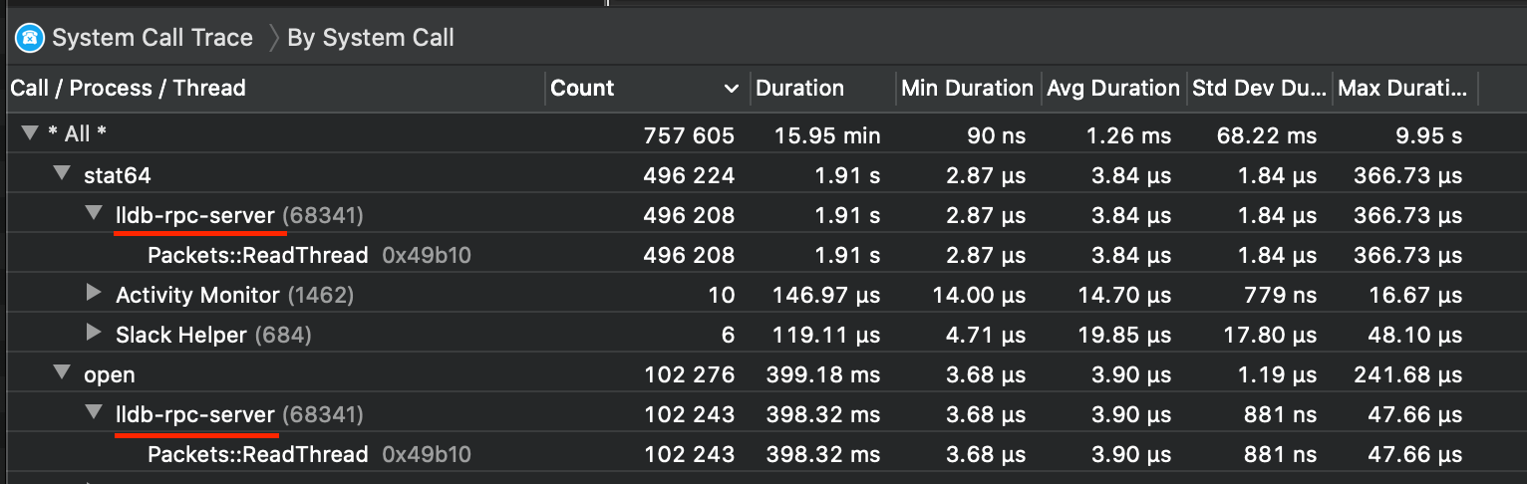
Task: Collapse lldb-rpc-server under open
Action: tap(94, 413)
